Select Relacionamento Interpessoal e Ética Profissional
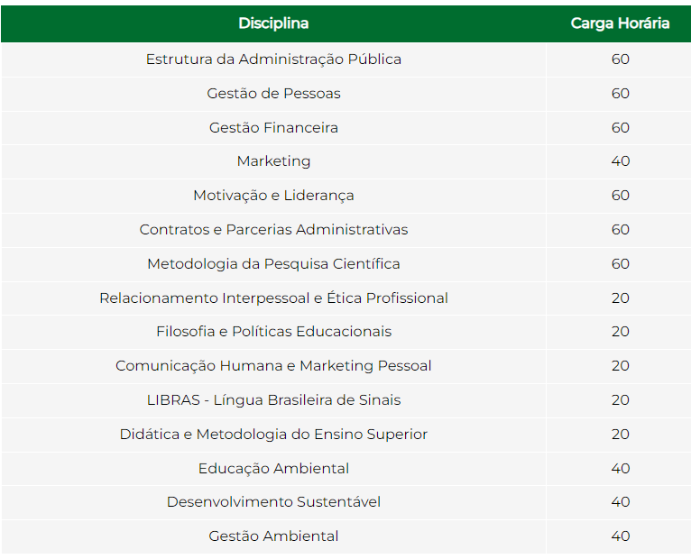The image size is (691, 559). [x=273, y=298]
